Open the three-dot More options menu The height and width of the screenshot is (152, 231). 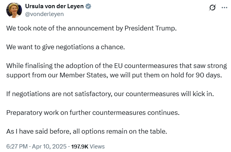point(224,7)
